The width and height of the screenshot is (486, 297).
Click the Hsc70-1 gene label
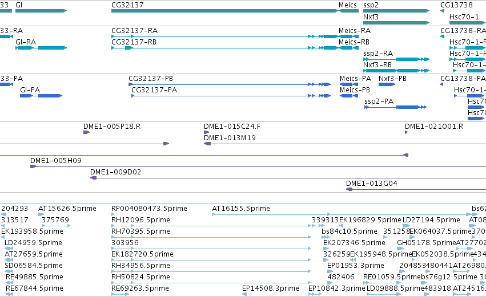(464, 17)
